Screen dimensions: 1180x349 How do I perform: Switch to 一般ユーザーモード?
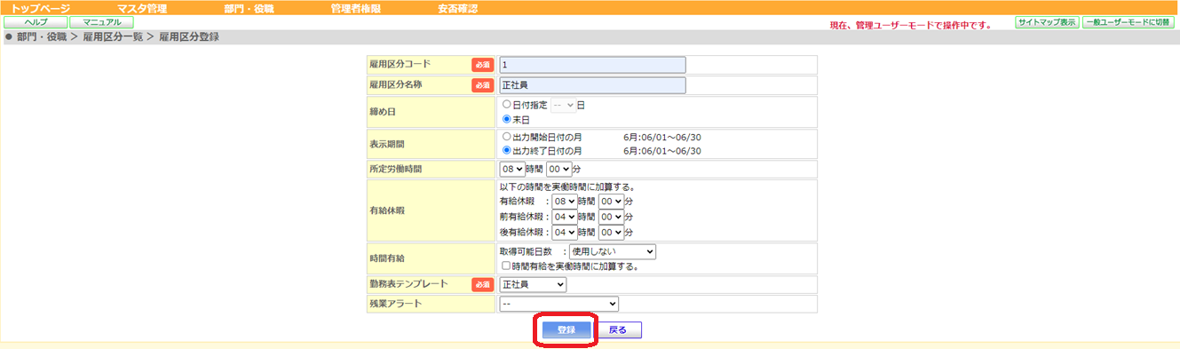[x=1129, y=22]
